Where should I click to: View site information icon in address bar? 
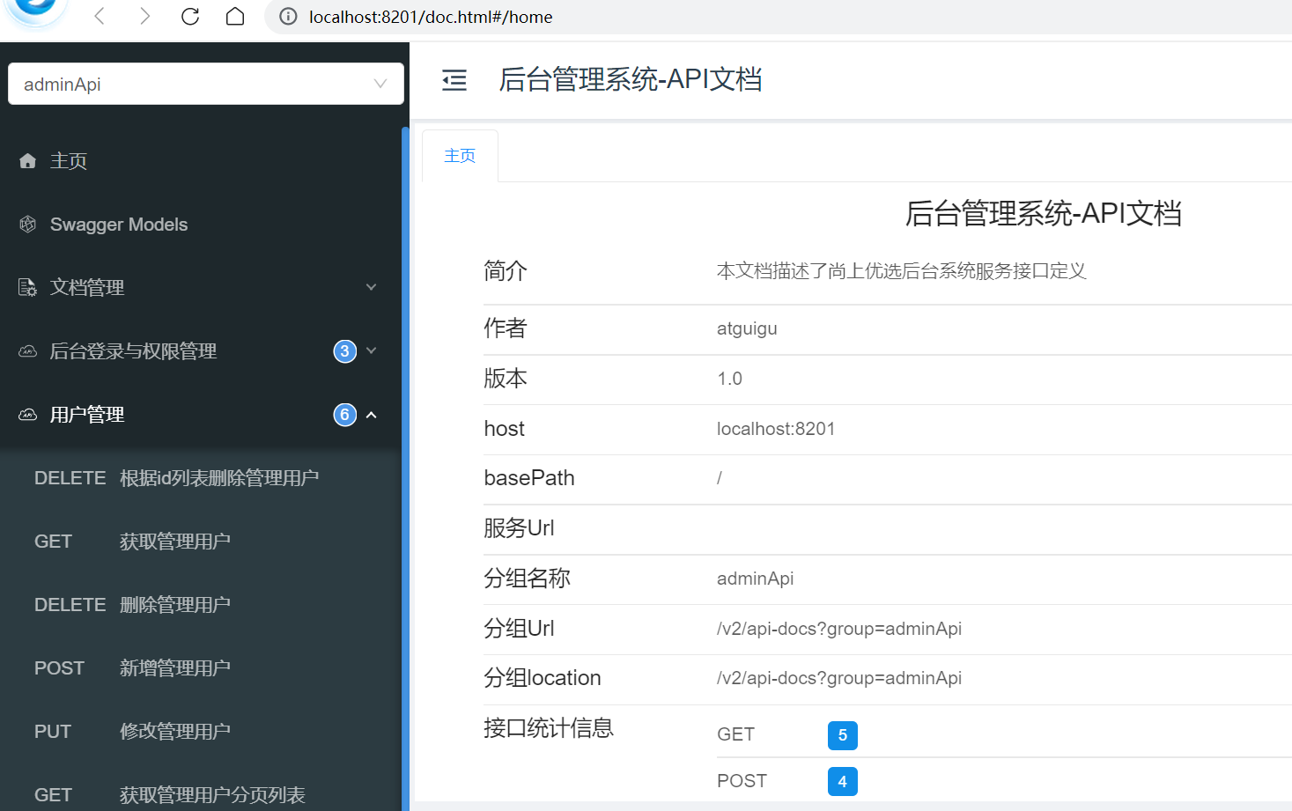point(288,17)
